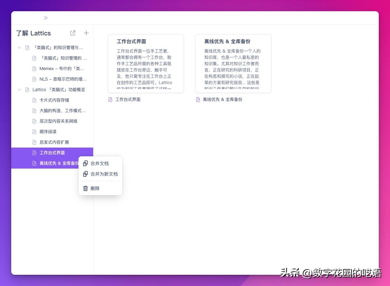The height and width of the screenshot is (286, 390).
Task: Click the 工作台式界面 caption below its card
Action: tap(128, 100)
